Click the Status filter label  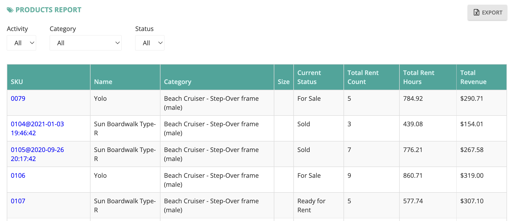tap(144, 29)
